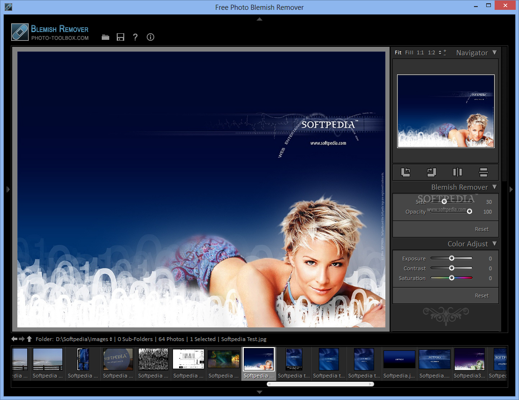Click the '64 Photos' status text
Screen dimensions: 519x400
[x=171, y=339]
